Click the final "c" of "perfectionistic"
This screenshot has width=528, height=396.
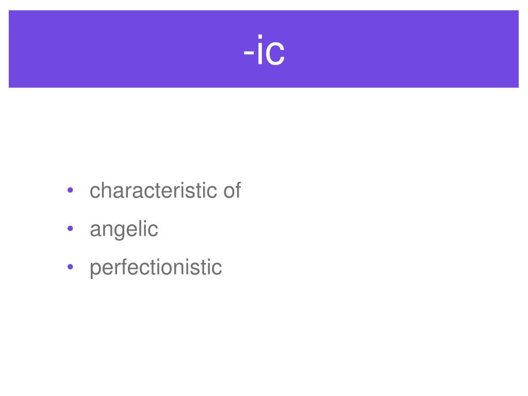pyautogui.click(x=217, y=268)
